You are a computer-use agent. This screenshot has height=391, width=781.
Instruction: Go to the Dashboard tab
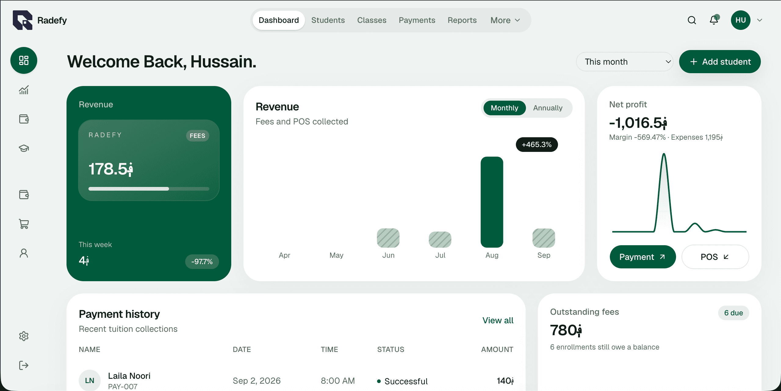(279, 20)
